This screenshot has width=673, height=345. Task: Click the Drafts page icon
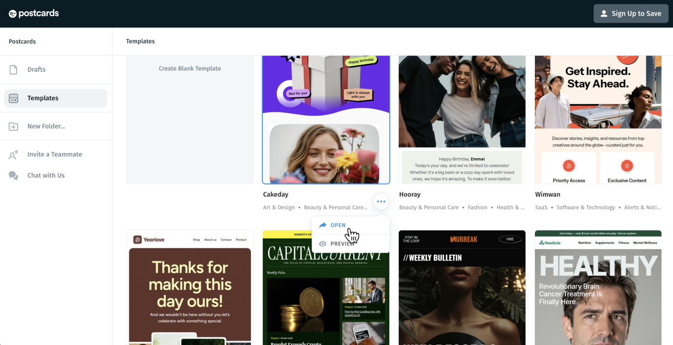point(13,69)
